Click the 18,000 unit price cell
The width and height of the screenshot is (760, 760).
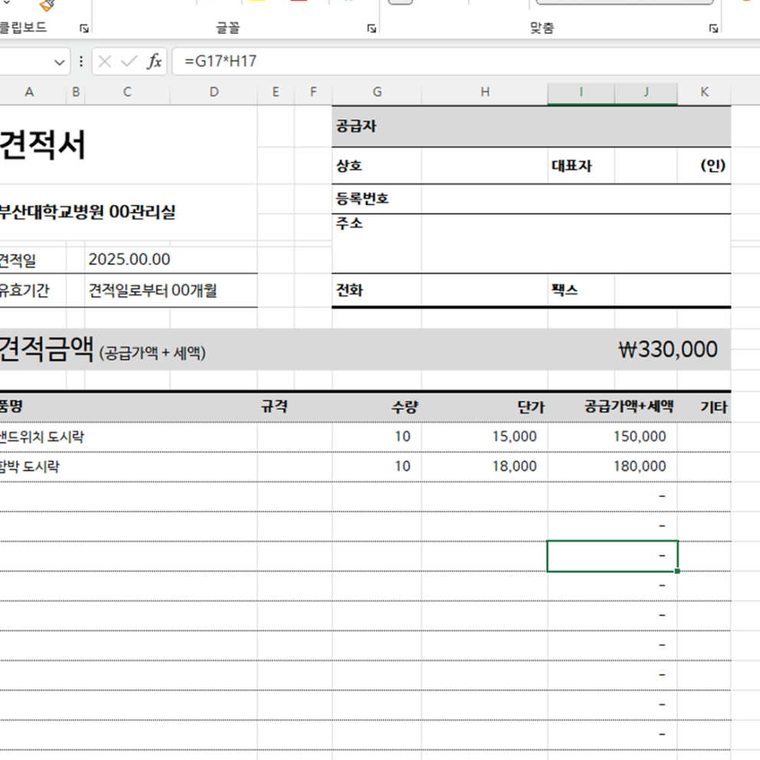pos(514,466)
